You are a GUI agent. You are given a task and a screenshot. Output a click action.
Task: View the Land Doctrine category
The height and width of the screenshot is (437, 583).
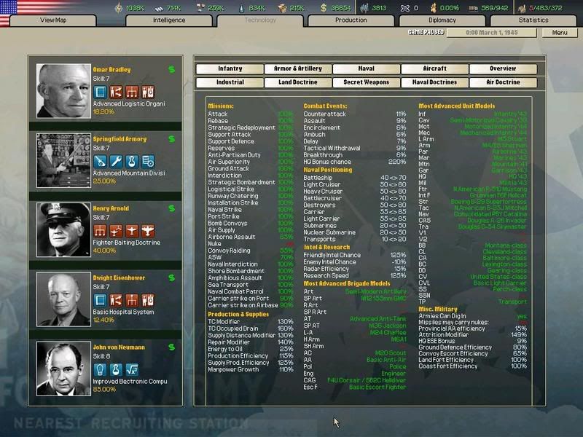[298, 82]
